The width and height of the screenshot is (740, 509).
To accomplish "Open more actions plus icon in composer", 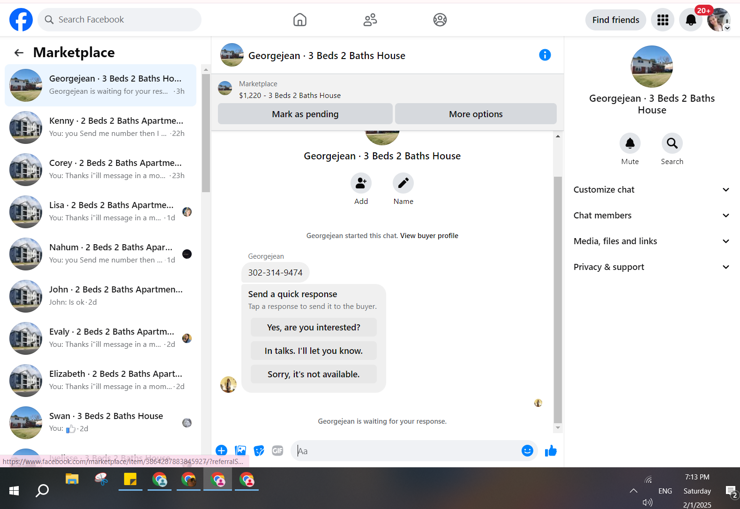I will coord(221,451).
